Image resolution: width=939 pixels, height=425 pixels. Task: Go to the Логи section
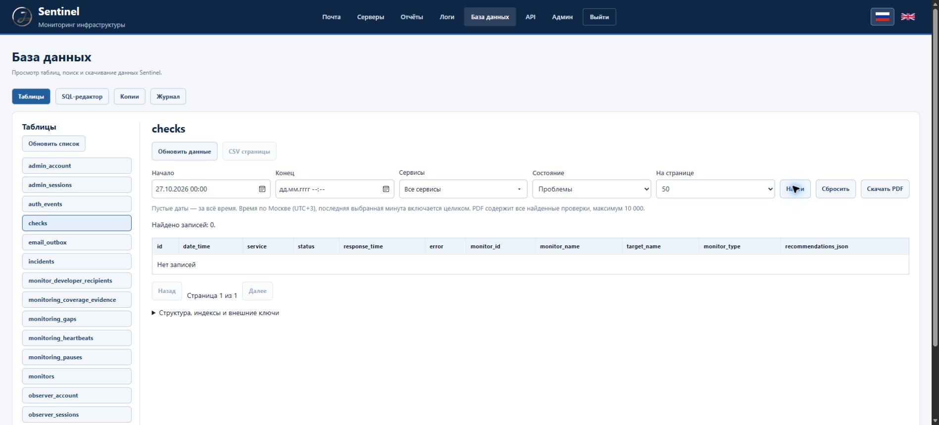point(447,17)
